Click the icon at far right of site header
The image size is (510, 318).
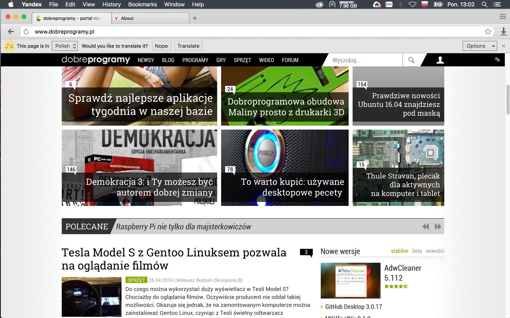(x=498, y=60)
